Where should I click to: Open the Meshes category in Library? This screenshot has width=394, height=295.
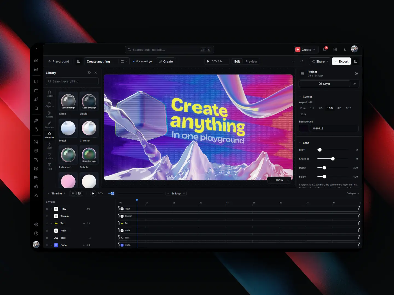click(50, 125)
